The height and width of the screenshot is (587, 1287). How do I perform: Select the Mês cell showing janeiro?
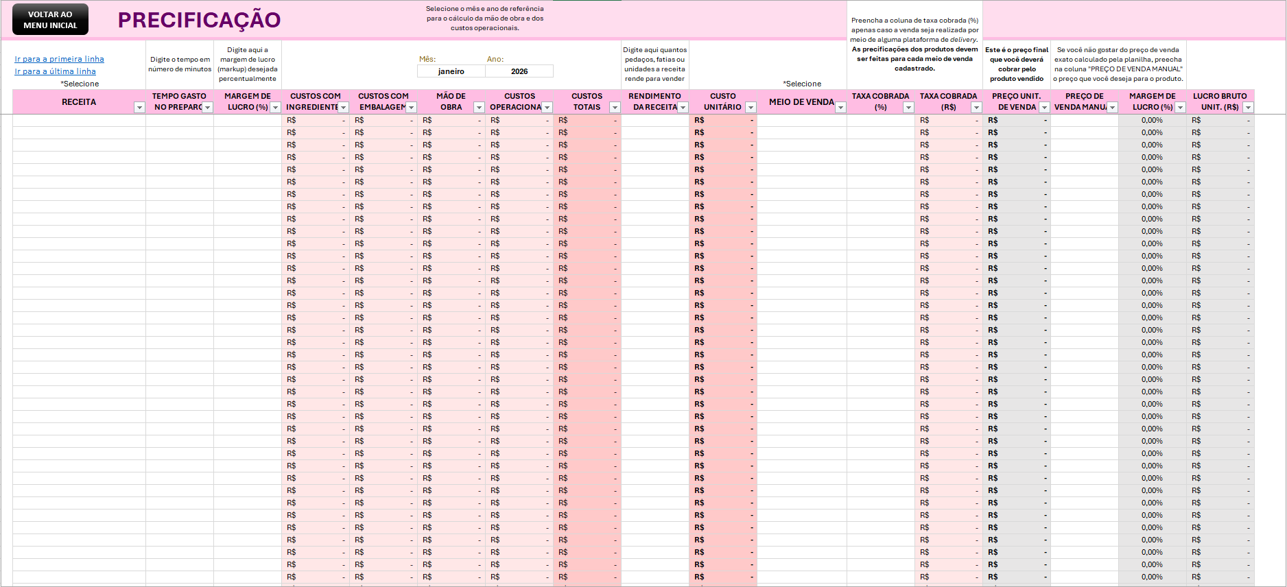pyautogui.click(x=451, y=71)
